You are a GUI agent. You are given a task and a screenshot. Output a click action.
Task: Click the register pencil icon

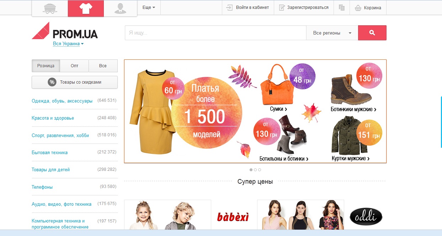tap(282, 7)
